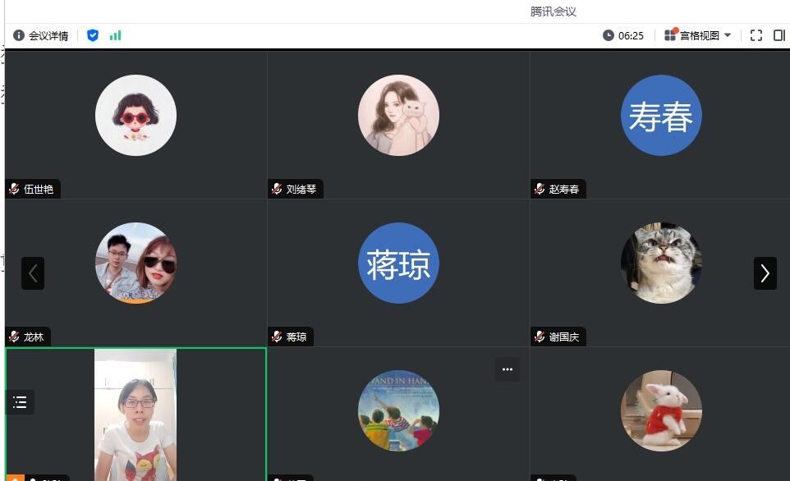The height and width of the screenshot is (481, 790).
Task: Click 伍世艳's muted microphone icon
Action: coord(14,189)
